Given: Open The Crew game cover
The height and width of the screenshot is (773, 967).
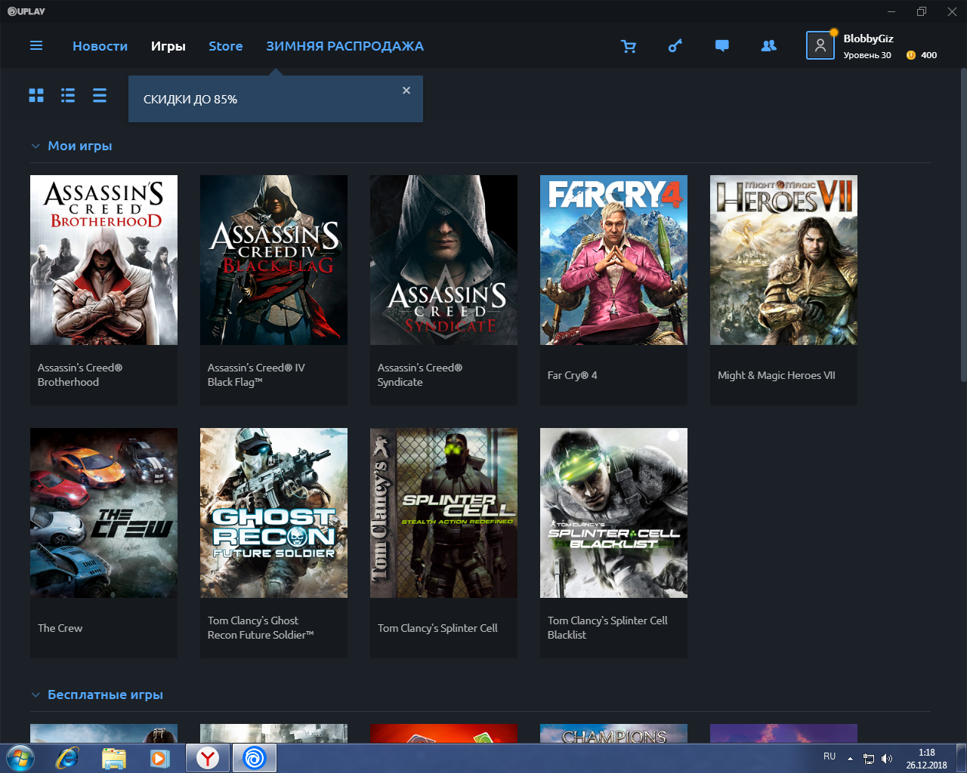Looking at the screenshot, I should tap(103, 513).
